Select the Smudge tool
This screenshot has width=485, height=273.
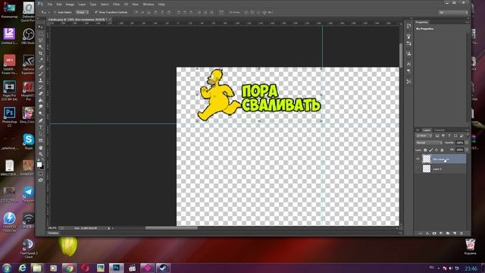pos(40,107)
